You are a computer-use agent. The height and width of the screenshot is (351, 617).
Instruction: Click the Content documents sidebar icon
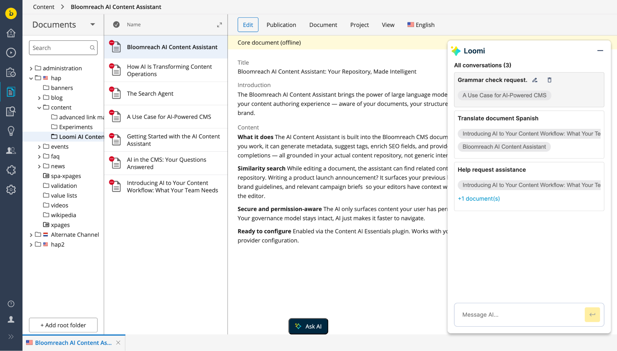pos(11,92)
